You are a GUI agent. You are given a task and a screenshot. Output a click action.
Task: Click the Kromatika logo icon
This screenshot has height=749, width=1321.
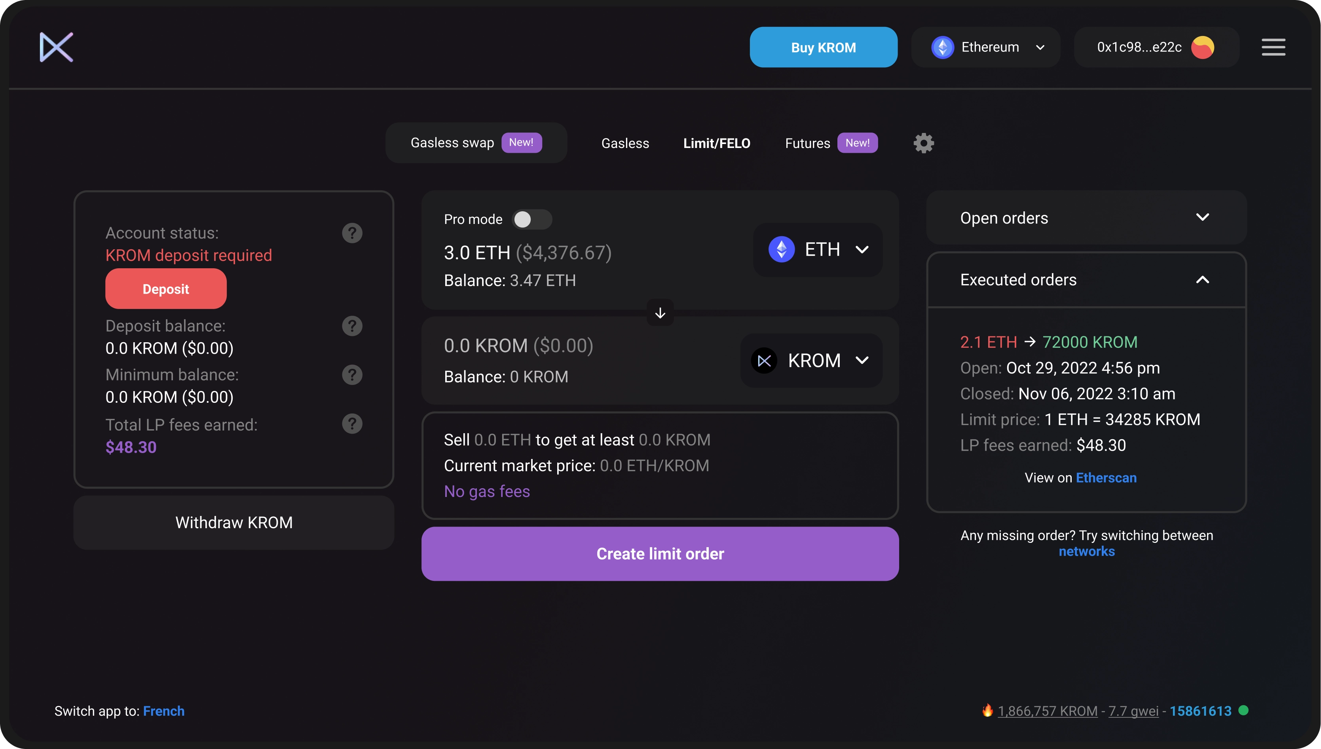(x=56, y=47)
